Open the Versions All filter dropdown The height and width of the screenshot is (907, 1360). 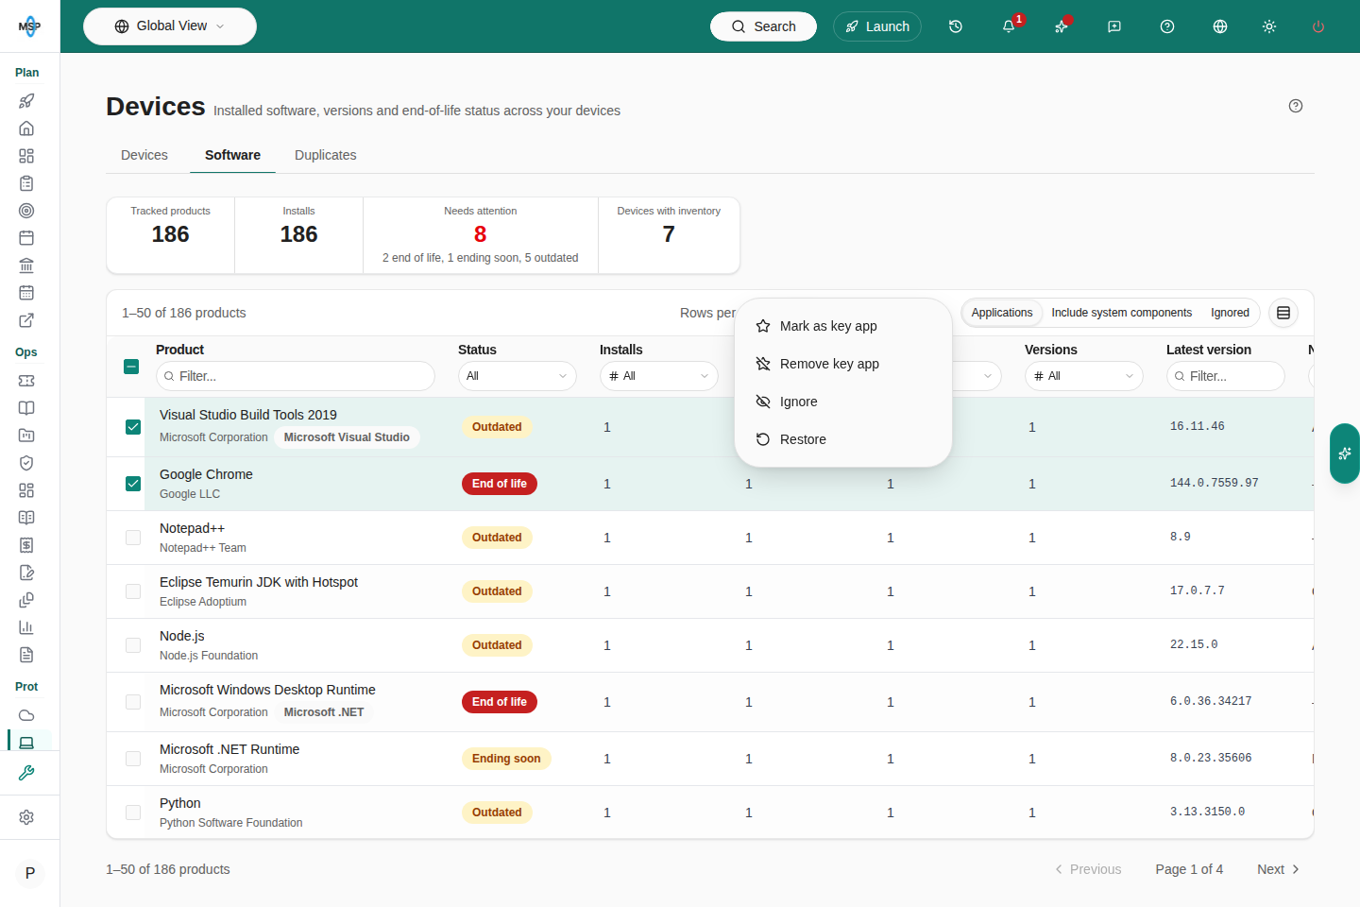pos(1084,376)
